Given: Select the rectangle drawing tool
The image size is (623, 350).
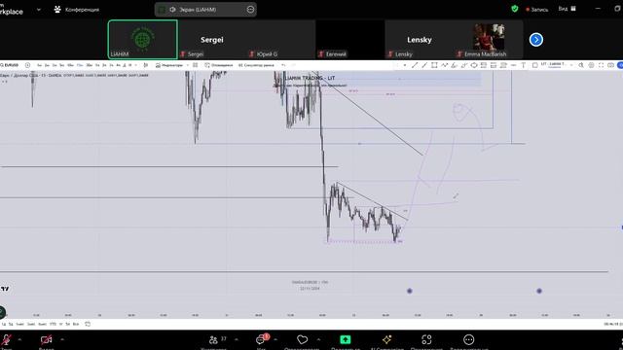Looking at the screenshot, I should (434, 65).
